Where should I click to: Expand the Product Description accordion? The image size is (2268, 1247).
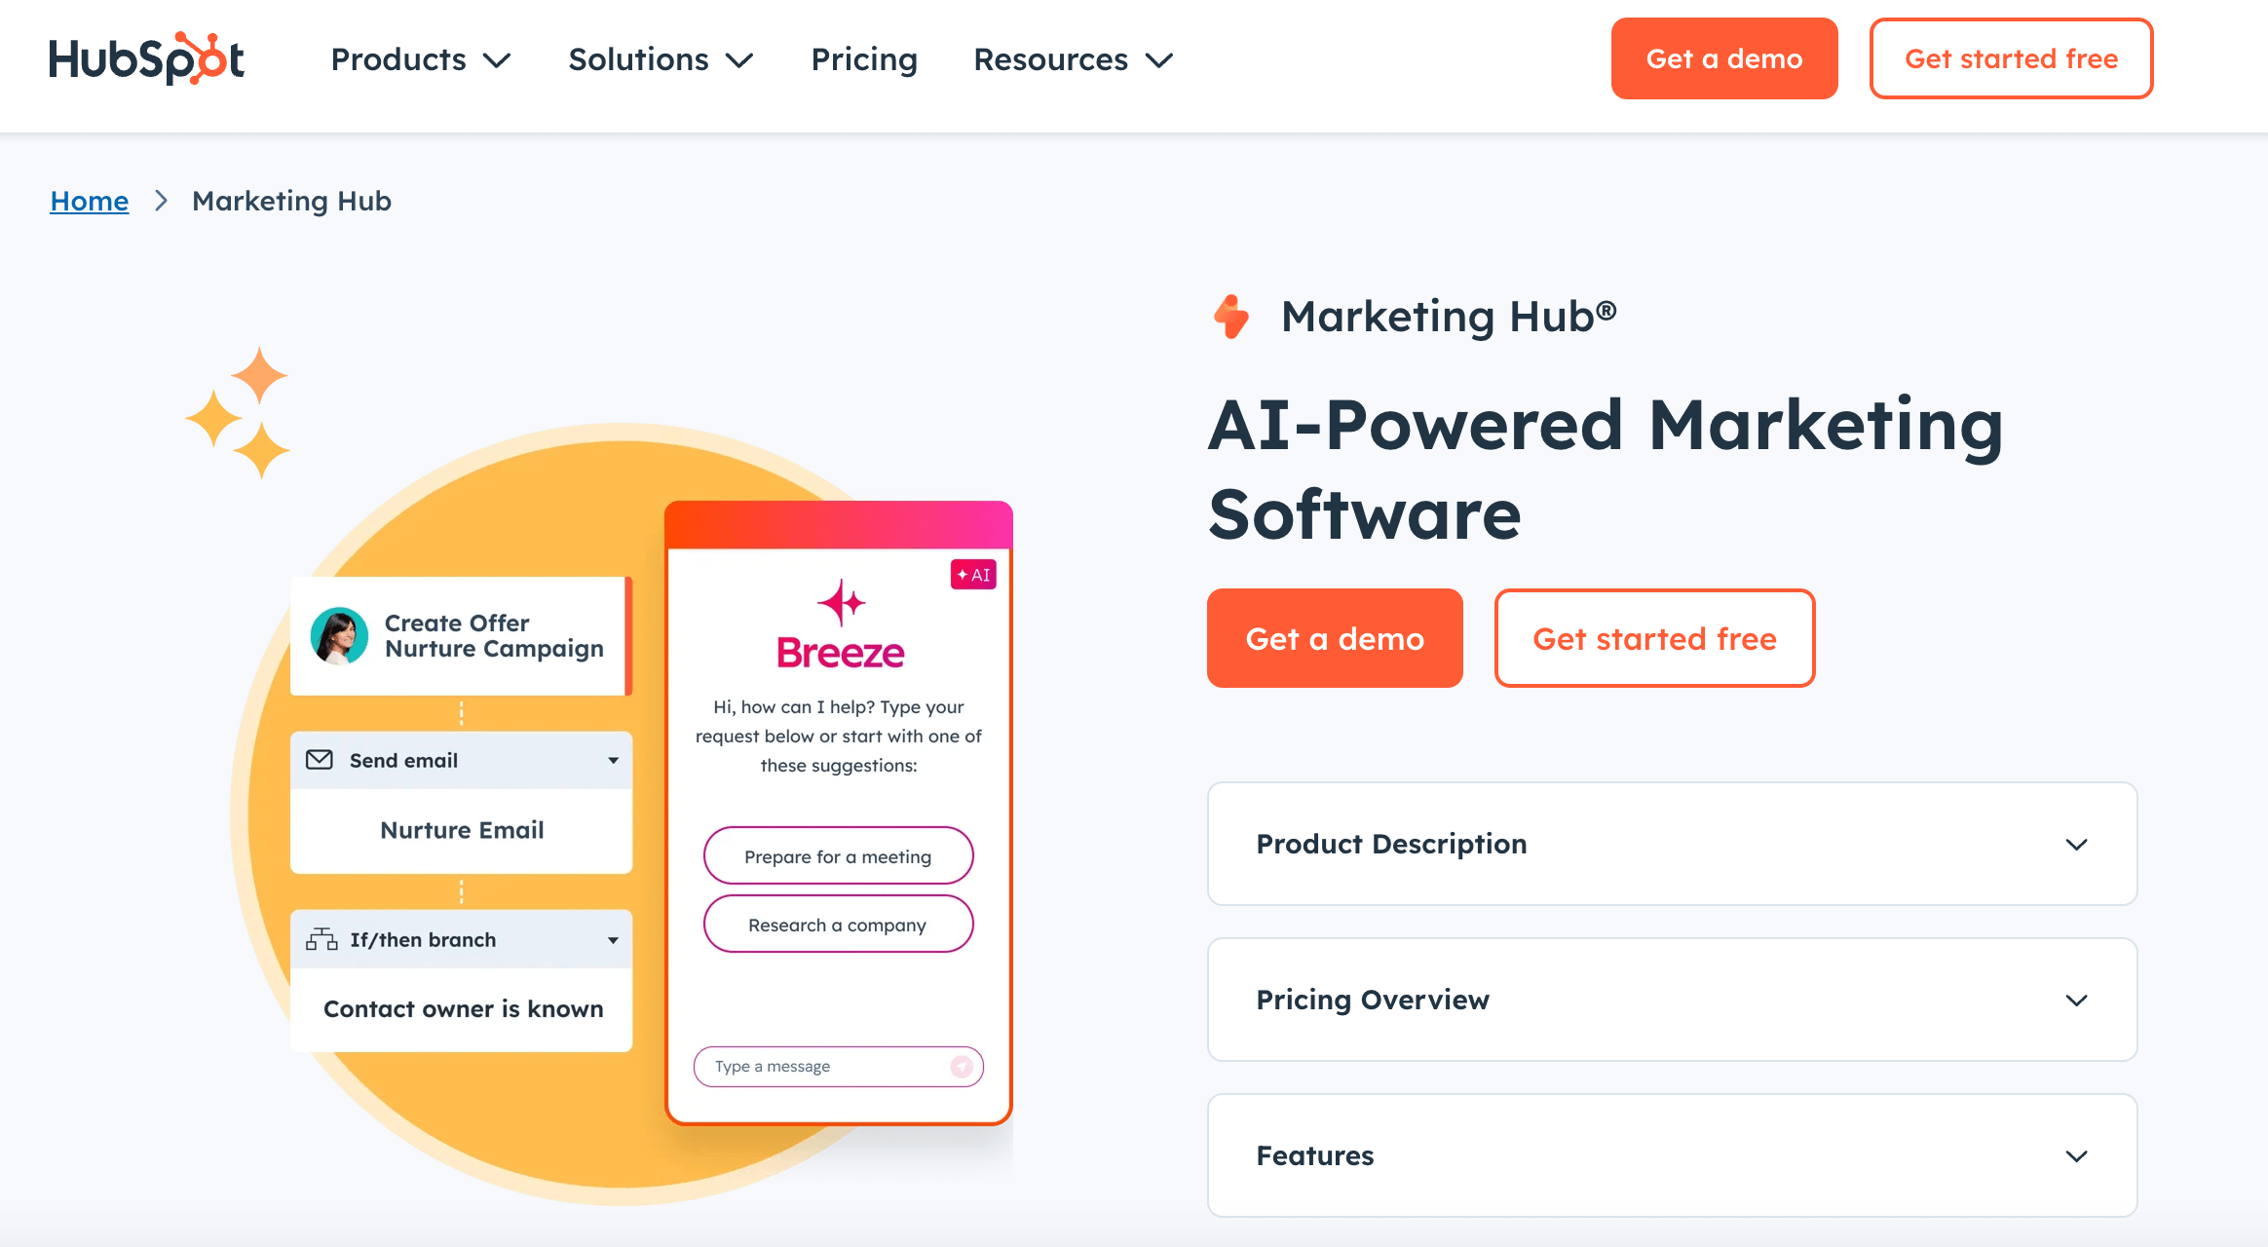1672,844
